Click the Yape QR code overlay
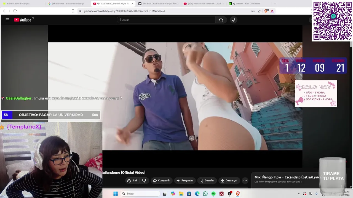Screen dimensions: 353x198 pyautogui.click(x=332, y=21)
